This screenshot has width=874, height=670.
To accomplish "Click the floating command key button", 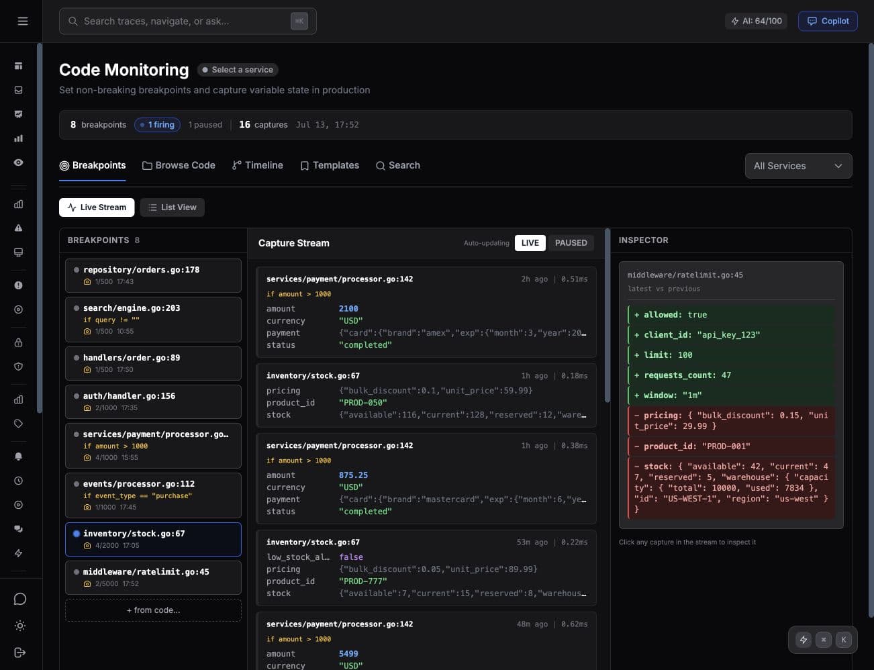I will point(824,640).
